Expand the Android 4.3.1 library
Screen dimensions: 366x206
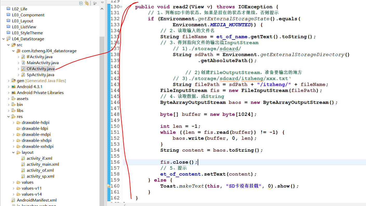click(x=9, y=87)
